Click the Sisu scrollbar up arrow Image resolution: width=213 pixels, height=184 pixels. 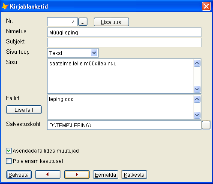tap(197, 63)
